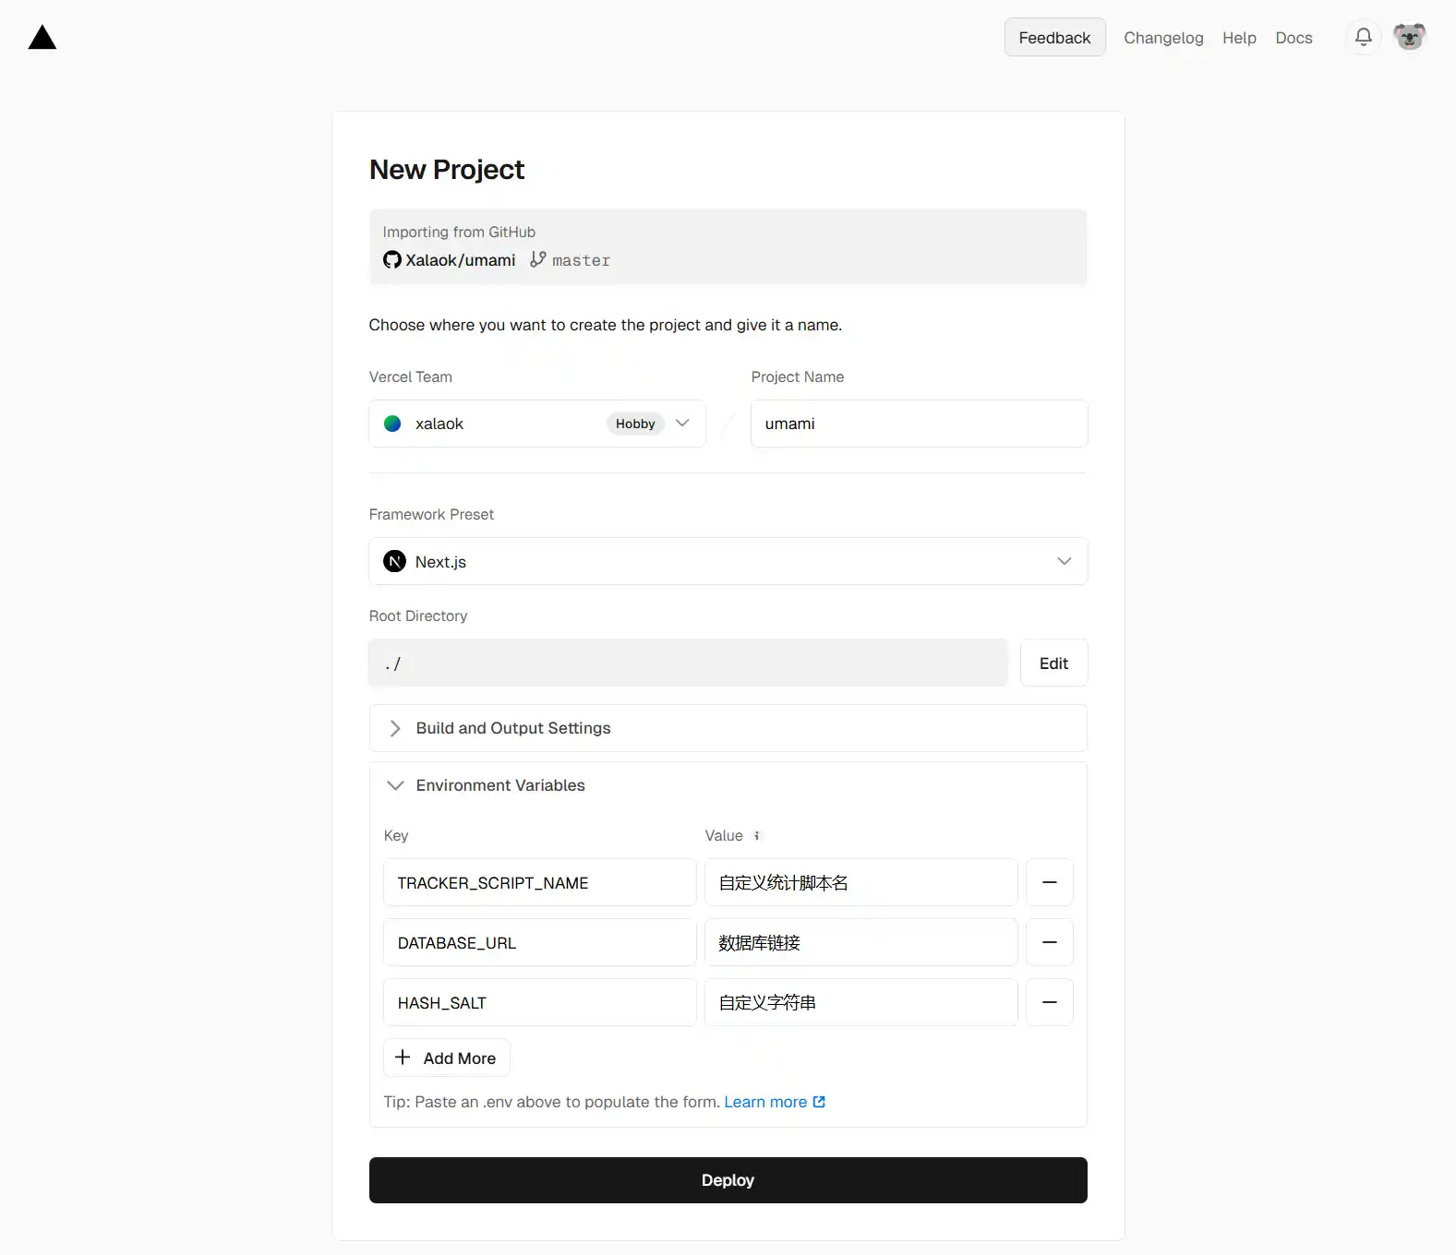Click the Next.js framework logo
This screenshot has height=1255, width=1456.
point(394,561)
